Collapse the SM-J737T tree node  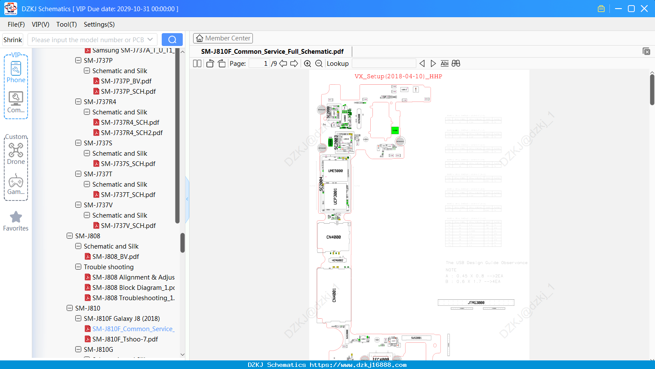point(78,174)
